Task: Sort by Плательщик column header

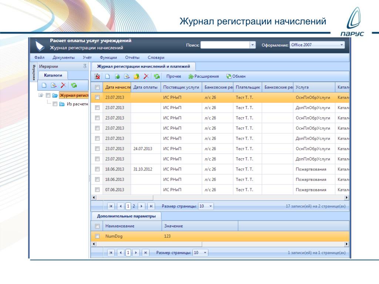Action: [x=248, y=87]
